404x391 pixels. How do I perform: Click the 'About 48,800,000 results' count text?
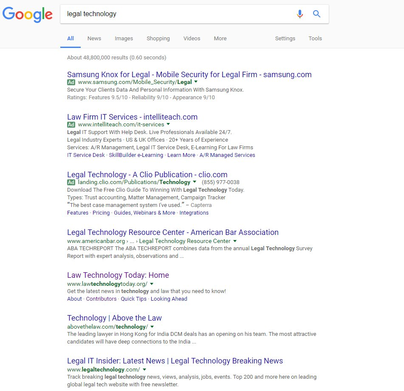click(x=117, y=58)
